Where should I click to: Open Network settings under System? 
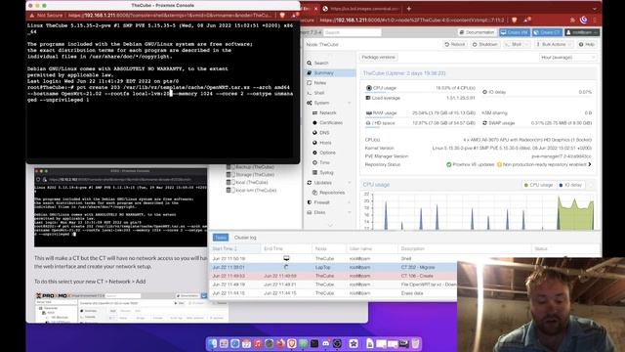(328, 113)
